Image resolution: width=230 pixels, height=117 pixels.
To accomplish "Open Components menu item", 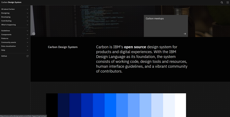I will (x=15, y=34).
